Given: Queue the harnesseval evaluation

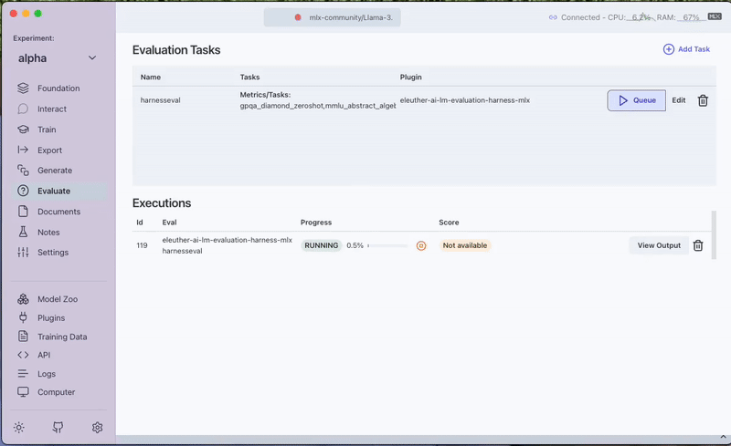Looking at the screenshot, I should [636, 100].
